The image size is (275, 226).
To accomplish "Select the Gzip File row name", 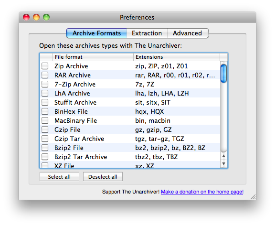I will (x=67, y=130).
